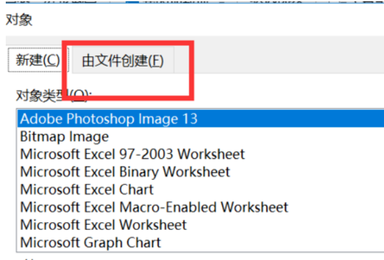Select Adobe Photoshop Image 13 entry
Image resolution: width=384 pixels, height=260 pixels.
pyautogui.click(x=200, y=118)
